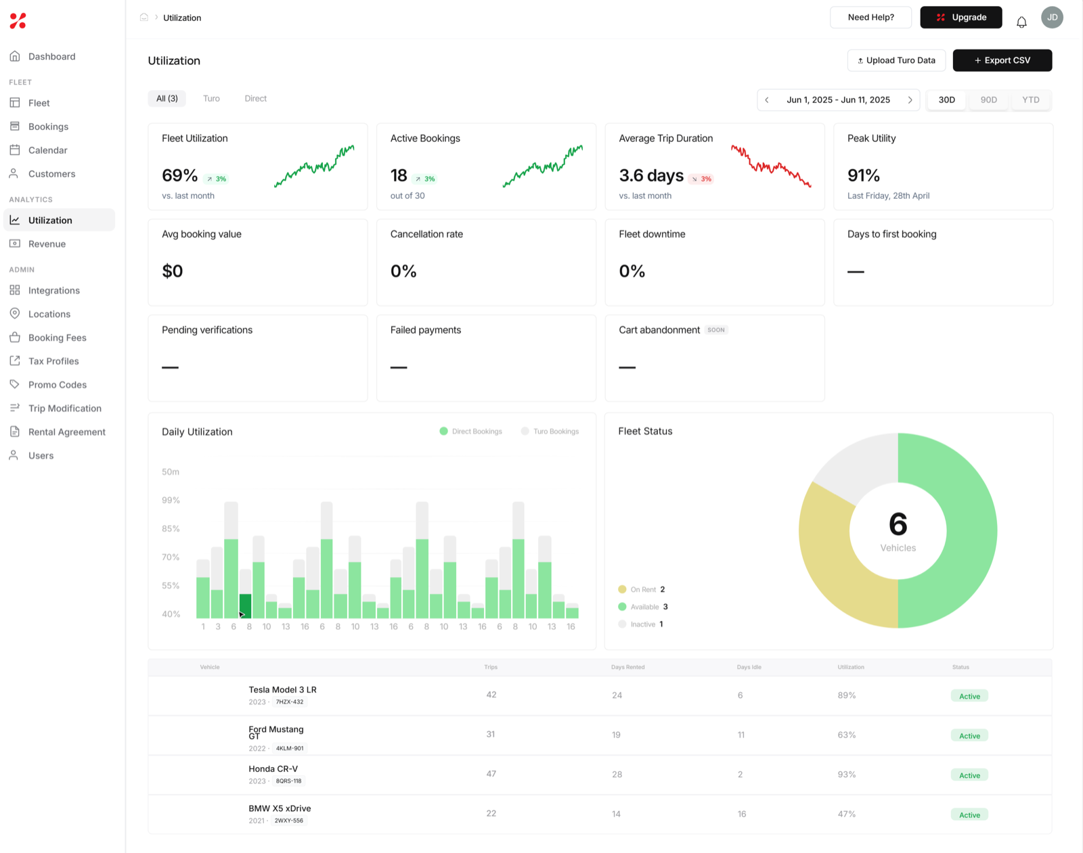The height and width of the screenshot is (853, 1083).
Task: Click the Inactive legend gray dot
Action: [x=622, y=624]
